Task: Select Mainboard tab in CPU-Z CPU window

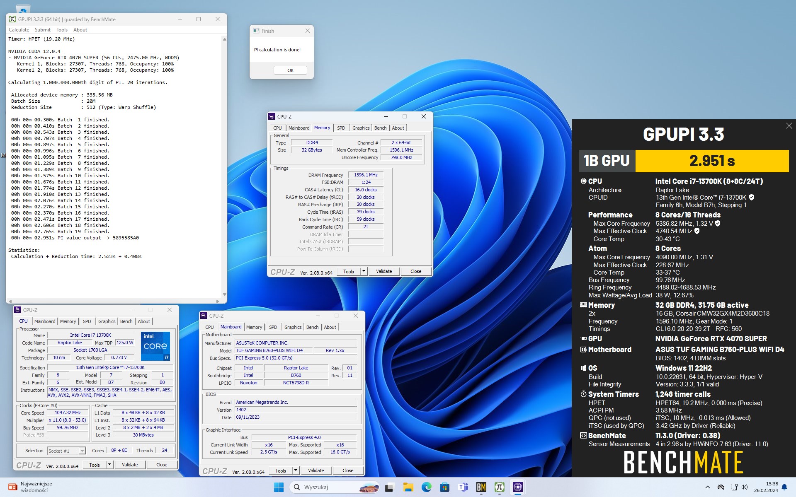Action: click(45, 321)
